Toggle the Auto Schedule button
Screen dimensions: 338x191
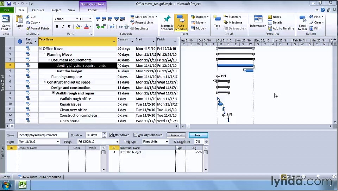(x=181, y=23)
